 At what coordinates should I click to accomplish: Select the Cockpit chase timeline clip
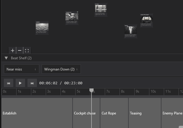(86, 113)
